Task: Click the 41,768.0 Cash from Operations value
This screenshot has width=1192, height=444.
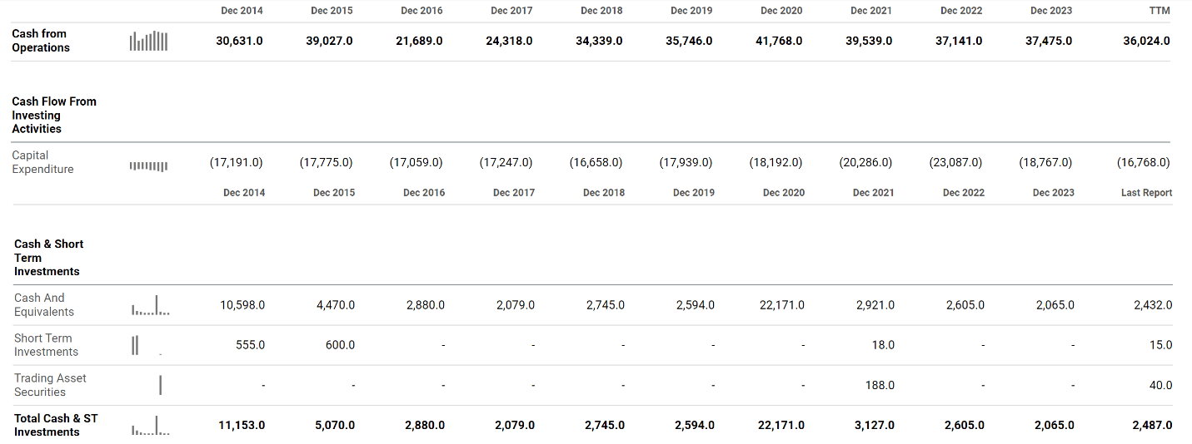Action: tap(779, 41)
